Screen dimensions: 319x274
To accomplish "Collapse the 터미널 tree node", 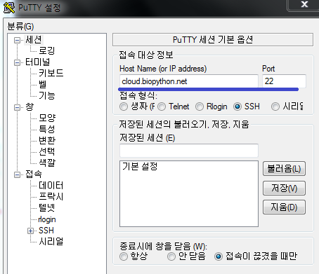I will click(17, 62).
